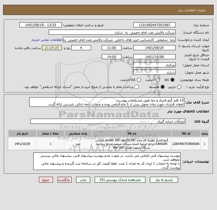
Task: Click the request creator field رضا شفیعی
Action: (x=119, y=40)
